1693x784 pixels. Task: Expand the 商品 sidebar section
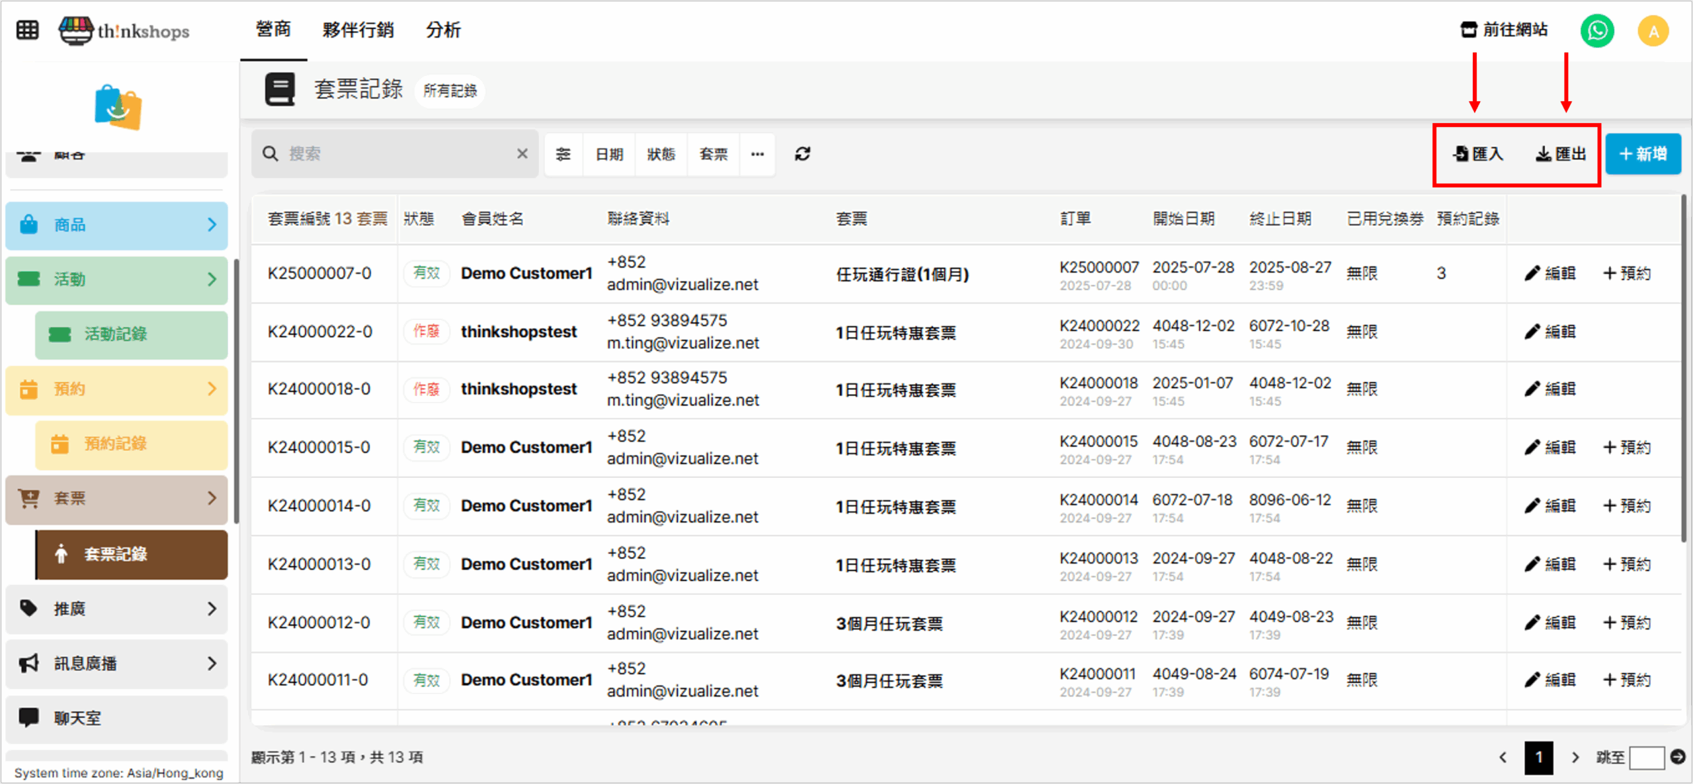tap(116, 225)
